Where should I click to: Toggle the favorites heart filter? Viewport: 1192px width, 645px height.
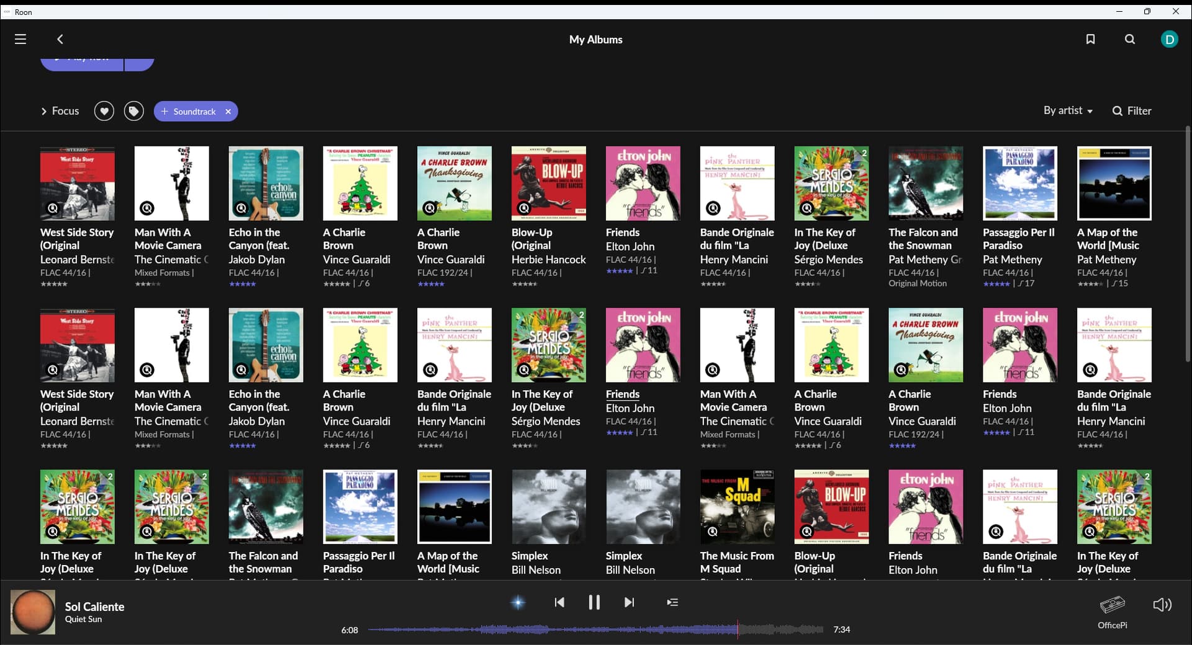click(104, 111)
